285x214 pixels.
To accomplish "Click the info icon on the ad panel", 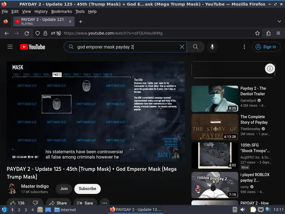I will coord(270,69).
